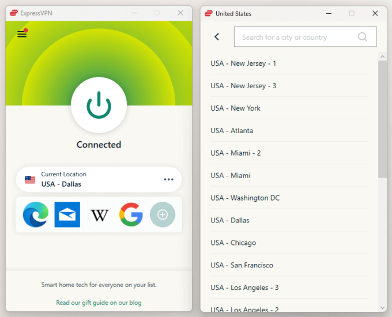Click the location list scrollbar thumb
The image size is (392, 317).
(x=382, y=119)
